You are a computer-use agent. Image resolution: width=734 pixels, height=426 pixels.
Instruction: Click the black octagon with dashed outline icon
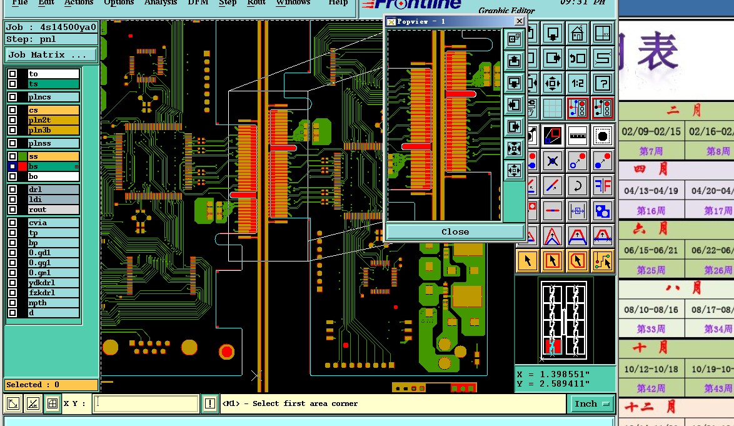click(x=603, y=136)
